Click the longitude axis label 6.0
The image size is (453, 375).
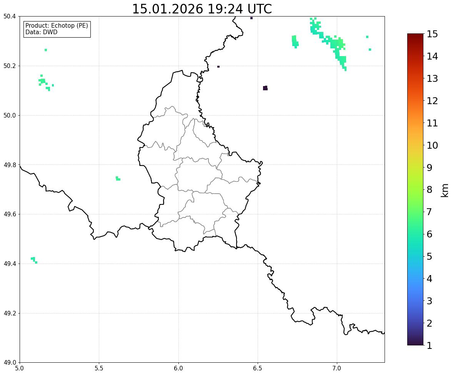coord(178,368)
